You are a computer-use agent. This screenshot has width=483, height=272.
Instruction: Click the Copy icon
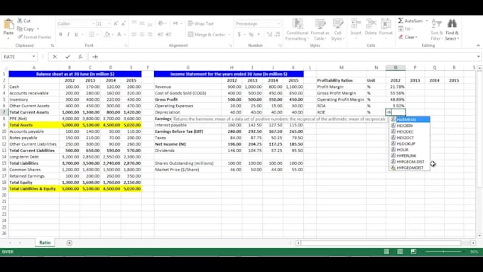20,29
